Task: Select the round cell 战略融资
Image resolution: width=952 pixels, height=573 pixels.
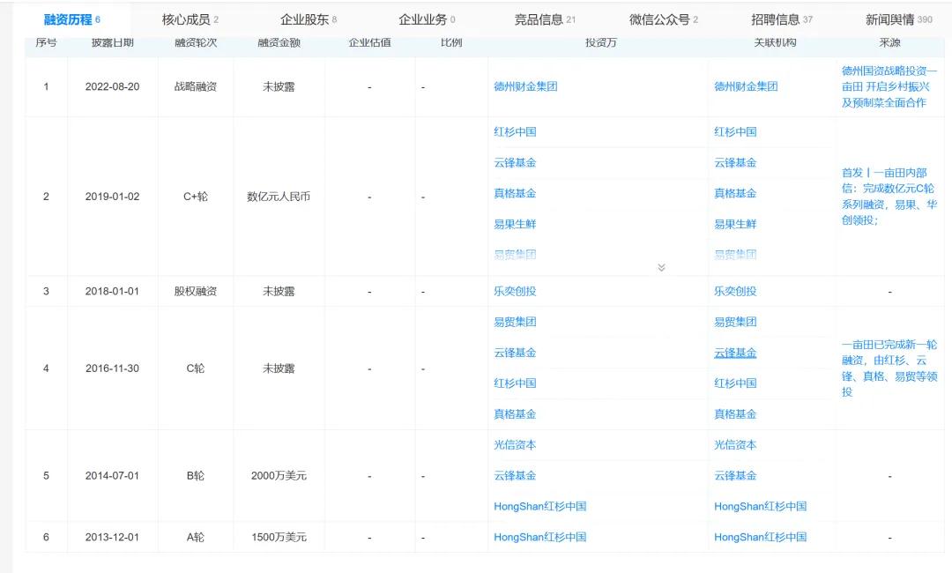Action: 196,86
